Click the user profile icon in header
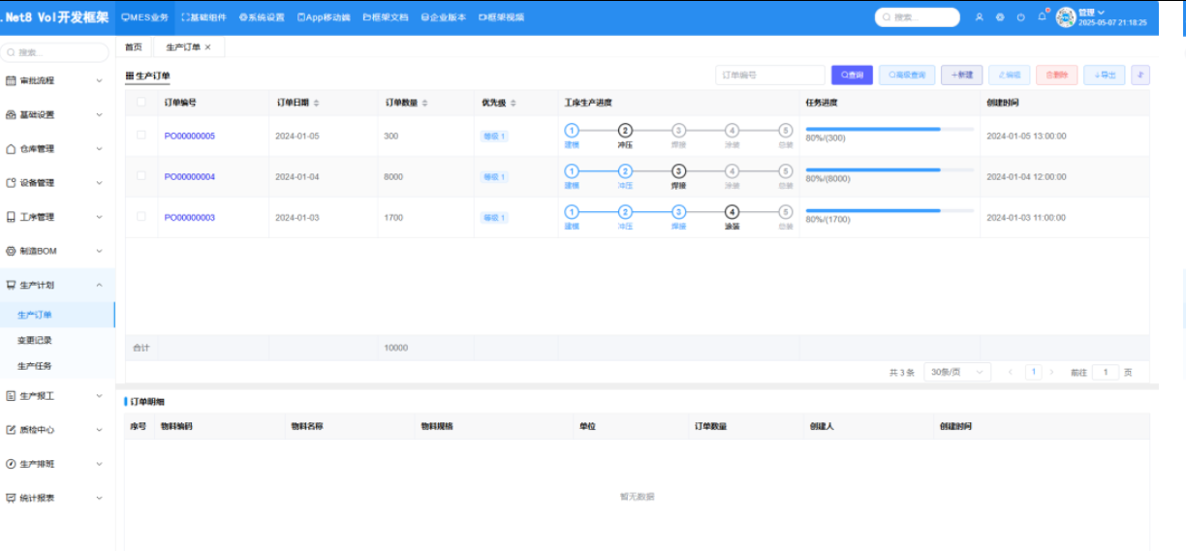 (979, 17)
